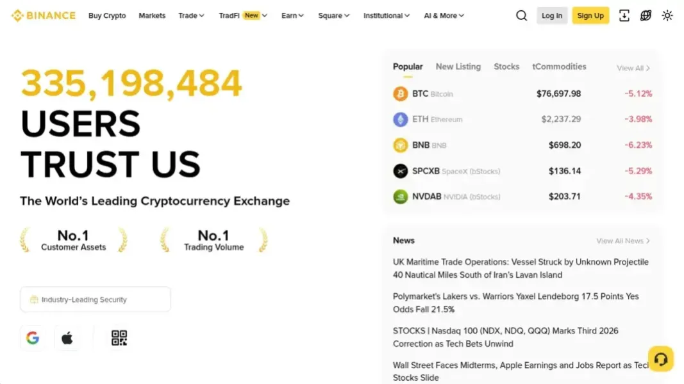
Task: Expand the Earn dropdown
Action: click(x=292, y=15)
